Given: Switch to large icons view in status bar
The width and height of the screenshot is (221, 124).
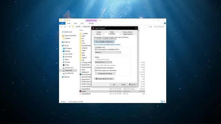Looking at the screenshot, I should 164,102.
